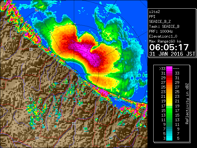This screenshot has height=148, width=197.
Task: Click the "40" range label due south
Action: (74, 123)
